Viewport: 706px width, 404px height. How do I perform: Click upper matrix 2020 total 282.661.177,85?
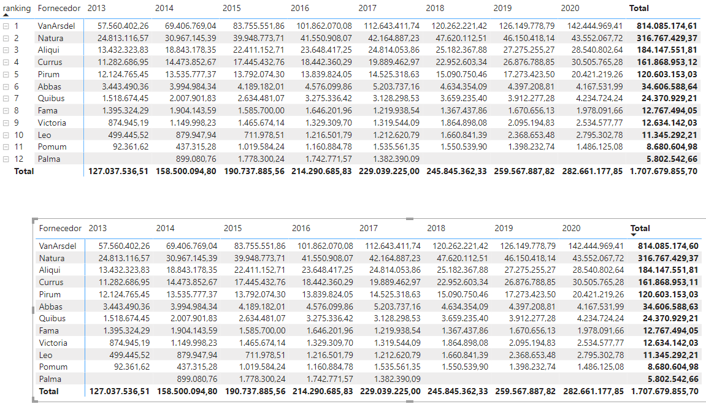coord(592,171)
